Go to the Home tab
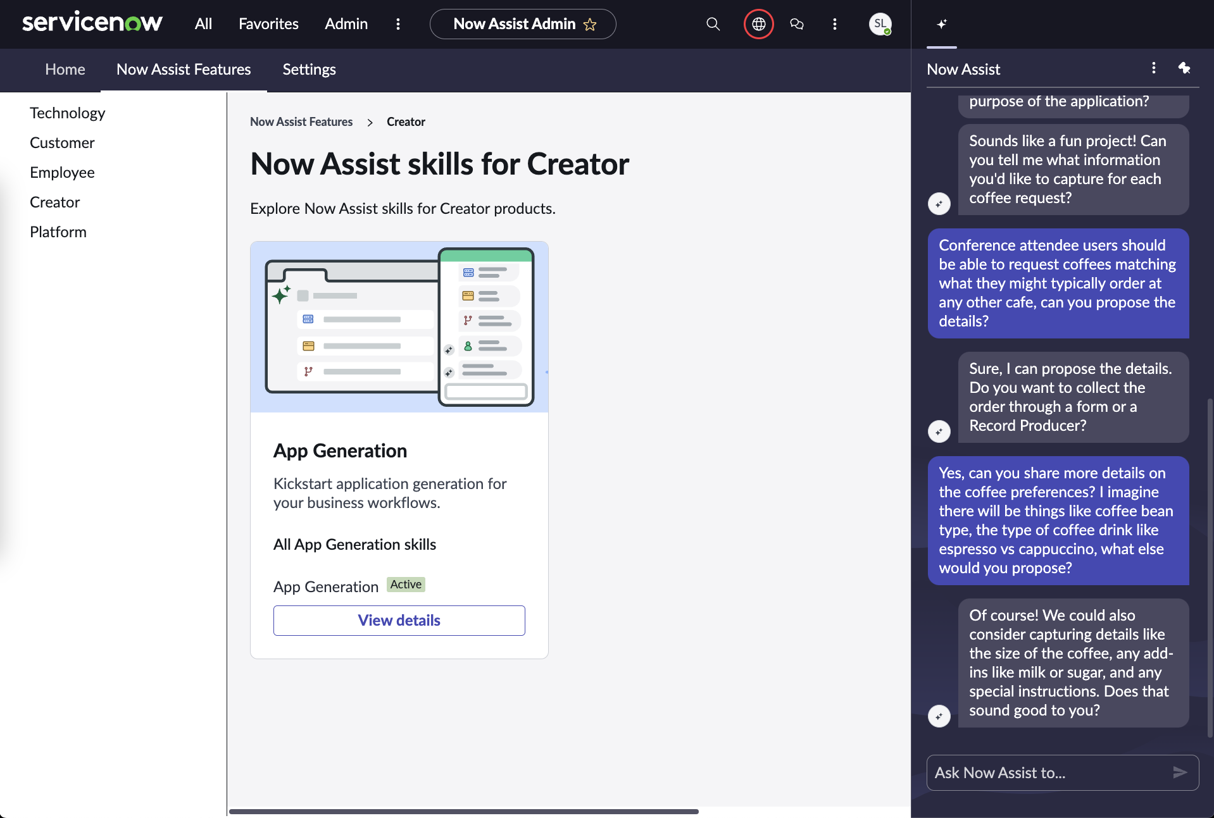Image resolution: width=1214 pixels, height=818 pixels. [x=65, y=70]
